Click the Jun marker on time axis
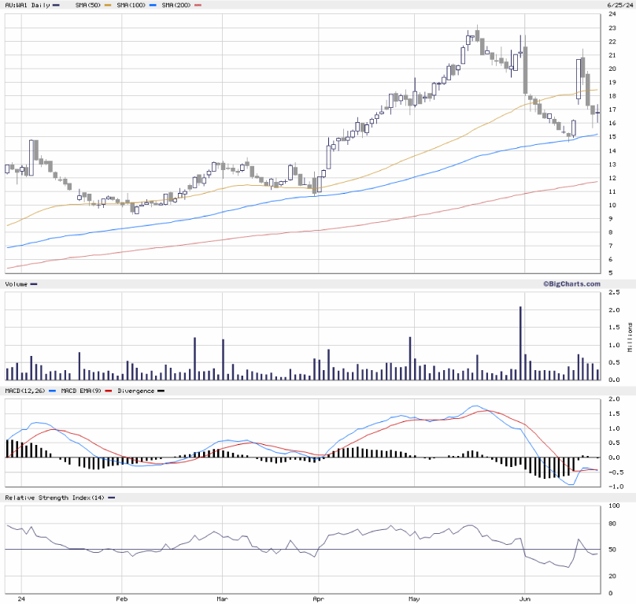The width and height of the screenshot is (636, 604). click(524, 598)
